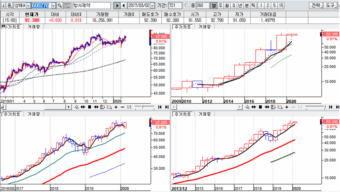The width and height of the screenshot is (340, 192).
Task: Open the date picker dropdown arrow
Action: [x=152, y=6]
